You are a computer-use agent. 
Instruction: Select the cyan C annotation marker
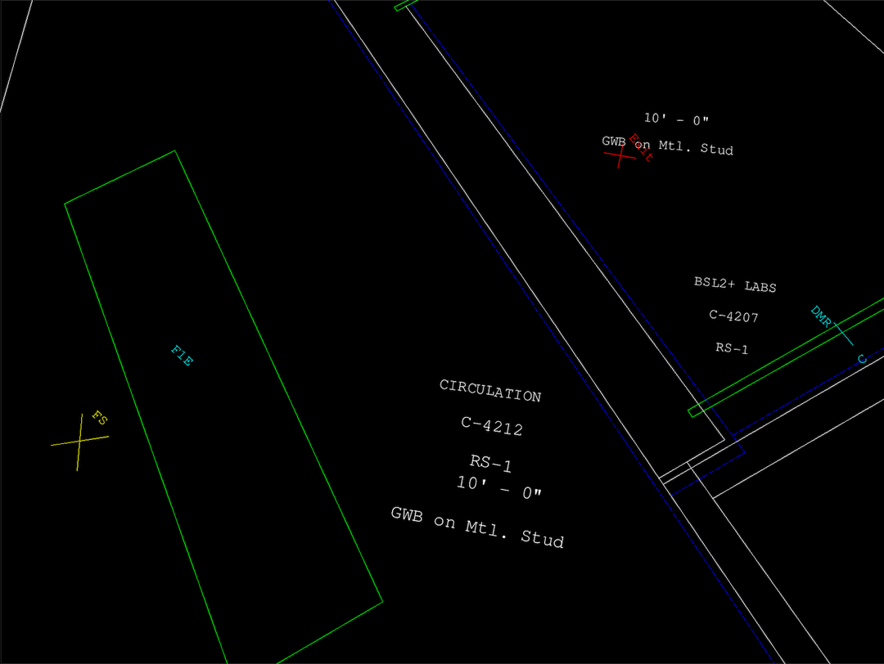click(x=860, y=358)
